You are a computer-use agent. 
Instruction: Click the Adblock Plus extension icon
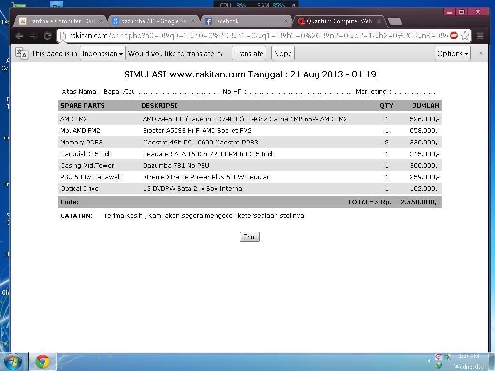click(453, 36)
